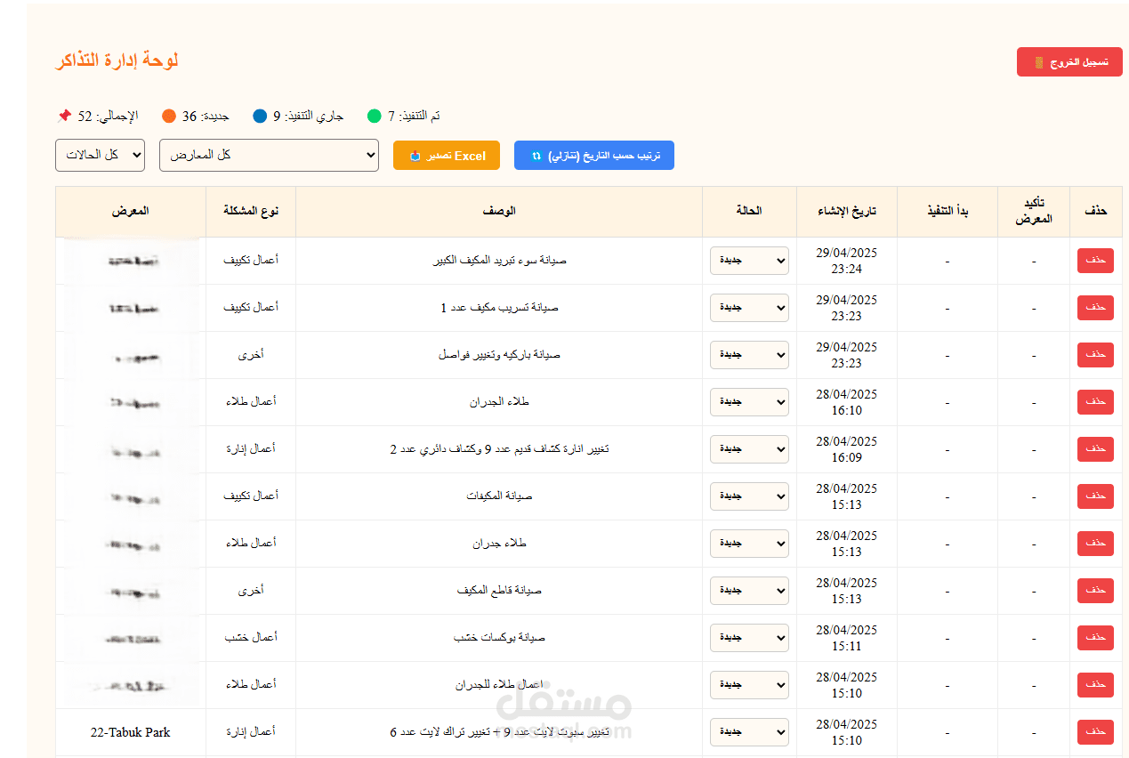
Task: Open status dropdown for صيانة باركيه وتغيير فواصل
Action: pos(749,355)
